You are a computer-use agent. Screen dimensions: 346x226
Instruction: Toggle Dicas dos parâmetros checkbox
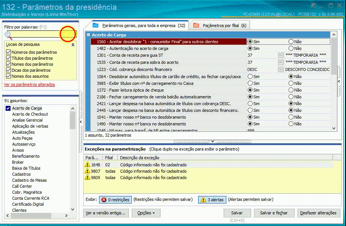[x=8, y=70]
